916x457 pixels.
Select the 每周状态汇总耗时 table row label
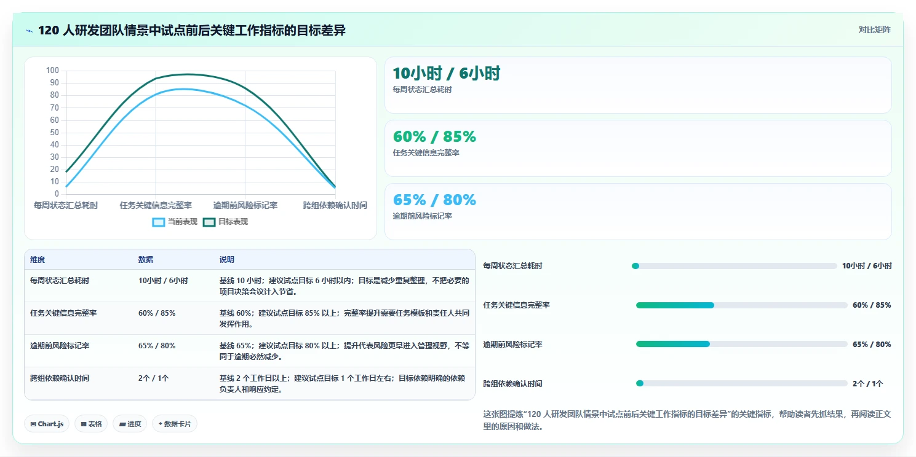pyautogui.click(x=60, y=280)
